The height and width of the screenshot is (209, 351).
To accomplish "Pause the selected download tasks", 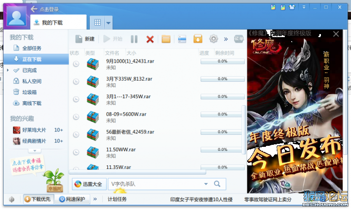I will point(134,39).
